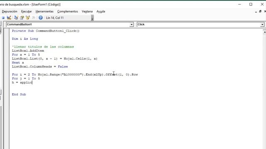Click the vertical scrollbar up arrow
Viewport: 266px width, 149px height.
pos(264,32)
